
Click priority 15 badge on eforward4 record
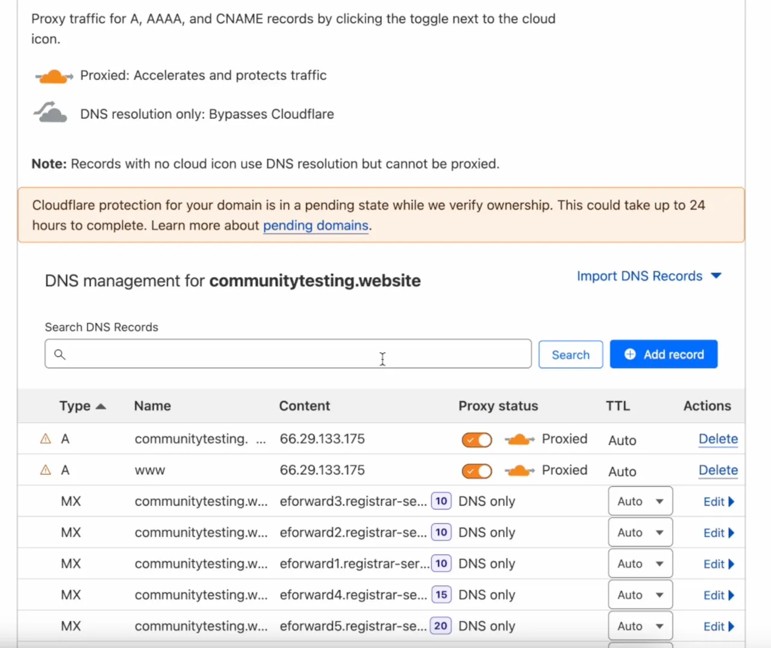pyautogui.click(x=441, y=595)
